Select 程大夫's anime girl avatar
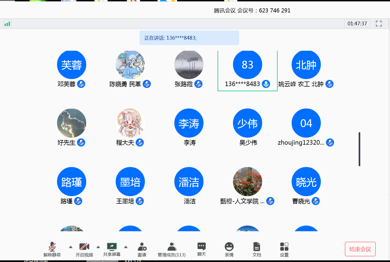390x262 pixels. point(130,123)
